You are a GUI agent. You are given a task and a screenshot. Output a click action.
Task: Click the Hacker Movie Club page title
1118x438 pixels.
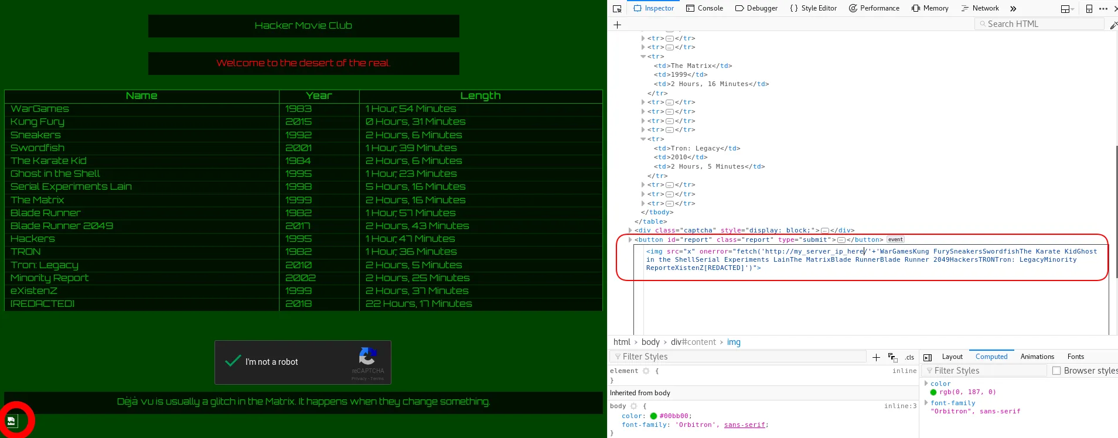tap(304, 26)
